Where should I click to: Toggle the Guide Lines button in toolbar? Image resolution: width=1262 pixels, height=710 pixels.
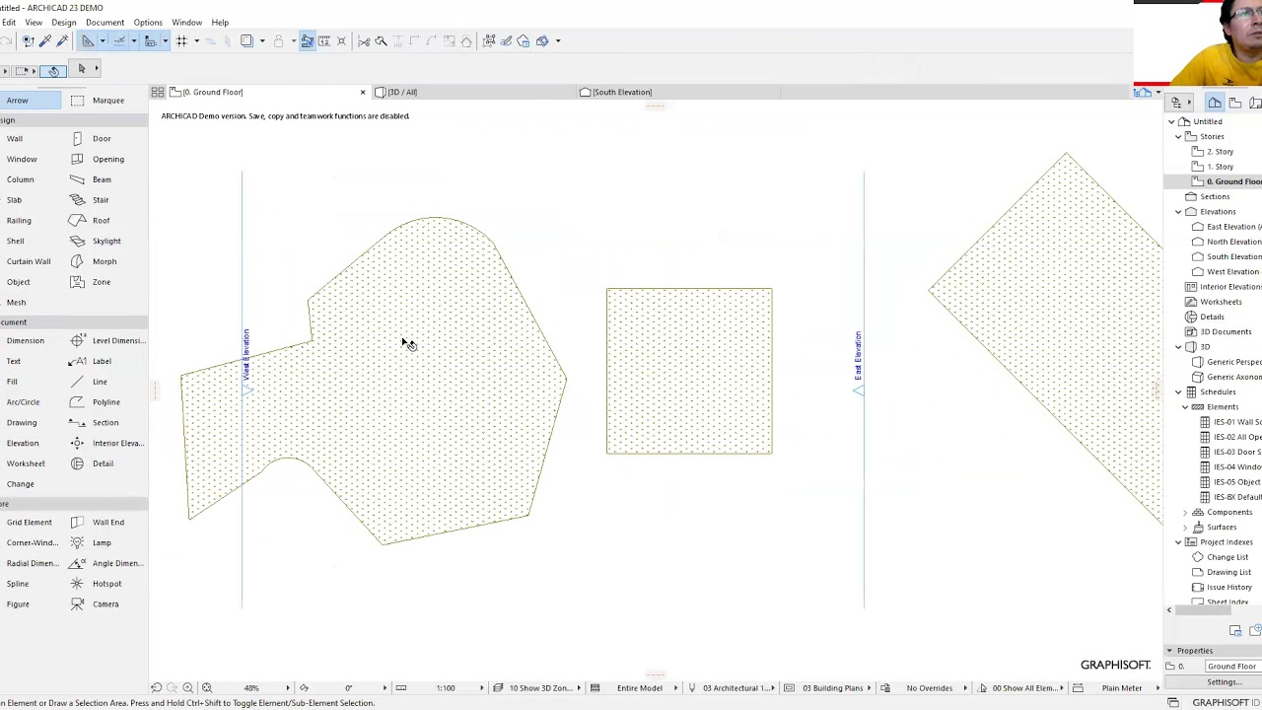[x=87, y=40]
